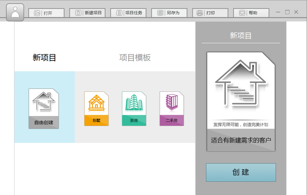Close the window
This screenshot has width=307, height=195.
[296, 12]
